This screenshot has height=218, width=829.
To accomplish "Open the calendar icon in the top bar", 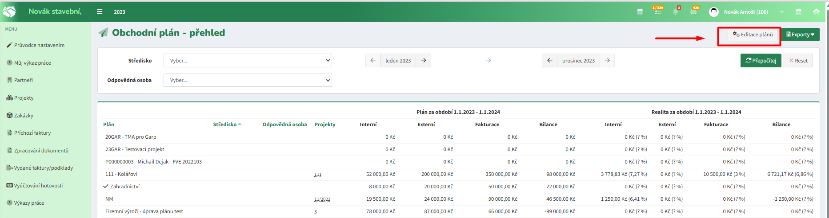I will (640, 12).
